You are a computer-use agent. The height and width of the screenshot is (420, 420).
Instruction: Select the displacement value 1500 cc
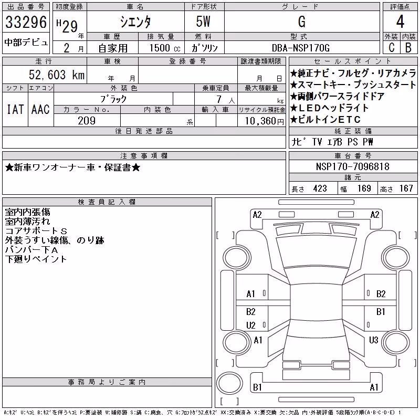tap(165, 48)
